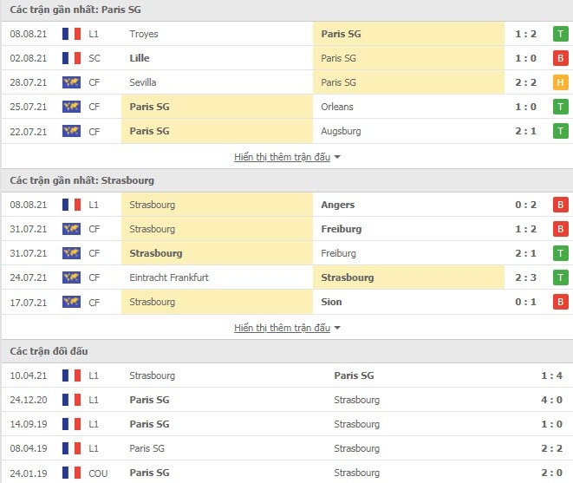Click the 1 : 2 score of Troyes match
573x483 pixels.
(x=526, y=34)
